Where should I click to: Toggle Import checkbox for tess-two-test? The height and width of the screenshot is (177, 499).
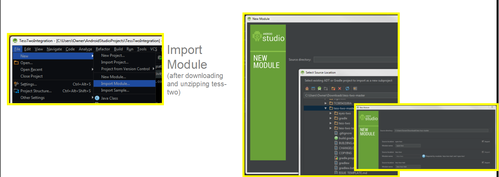tap(483, 163)
